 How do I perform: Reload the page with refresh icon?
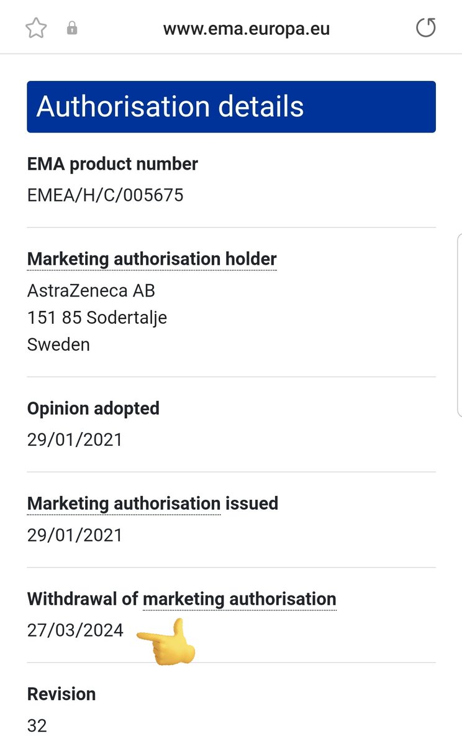click(x=425, y=28)
